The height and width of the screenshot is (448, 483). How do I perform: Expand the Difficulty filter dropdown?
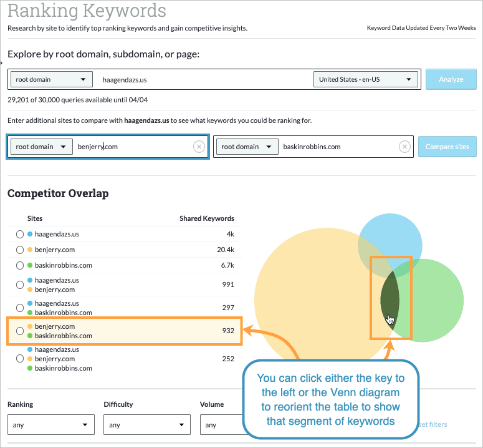coord(146,425)
